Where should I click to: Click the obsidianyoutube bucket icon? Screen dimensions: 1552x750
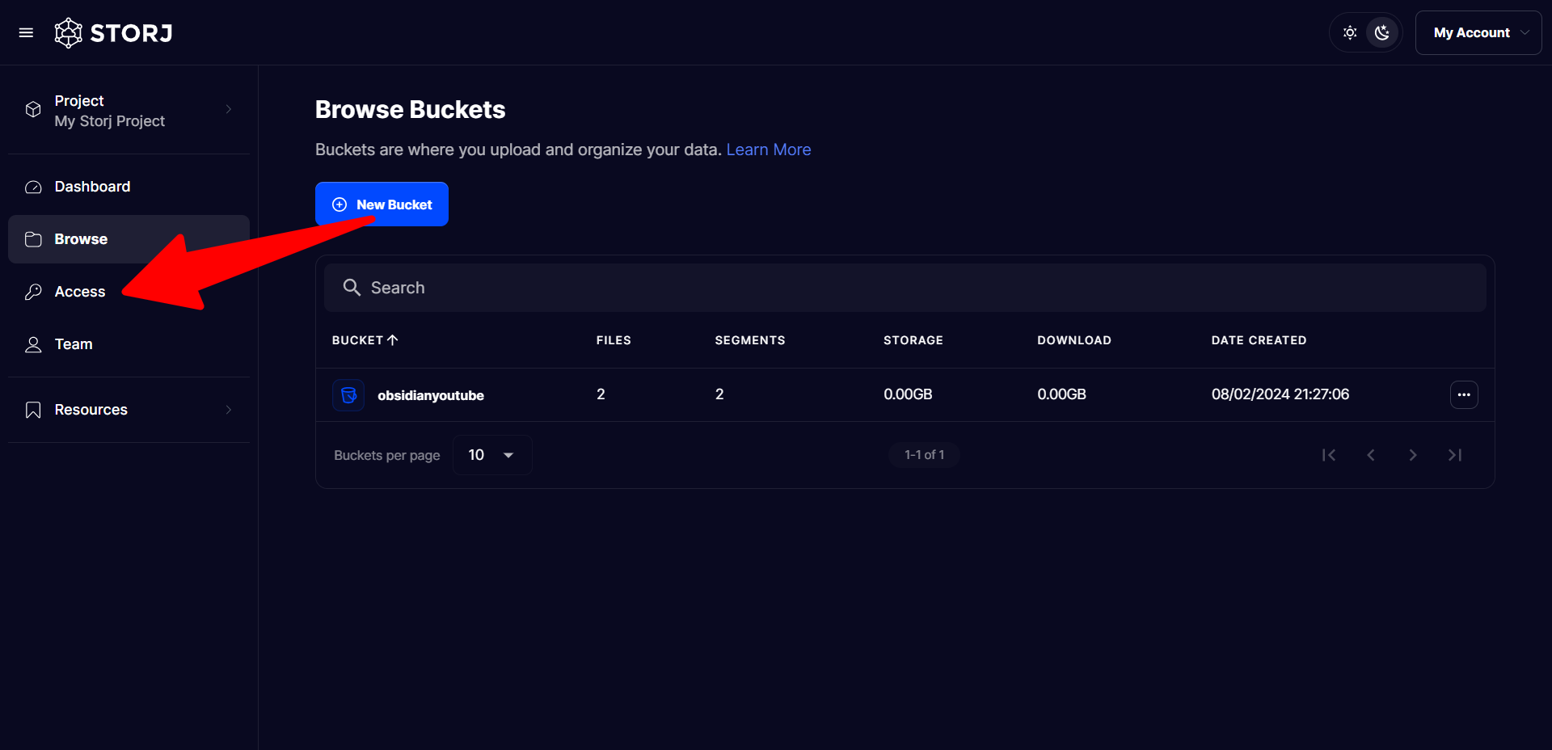(x=348, y=395)
